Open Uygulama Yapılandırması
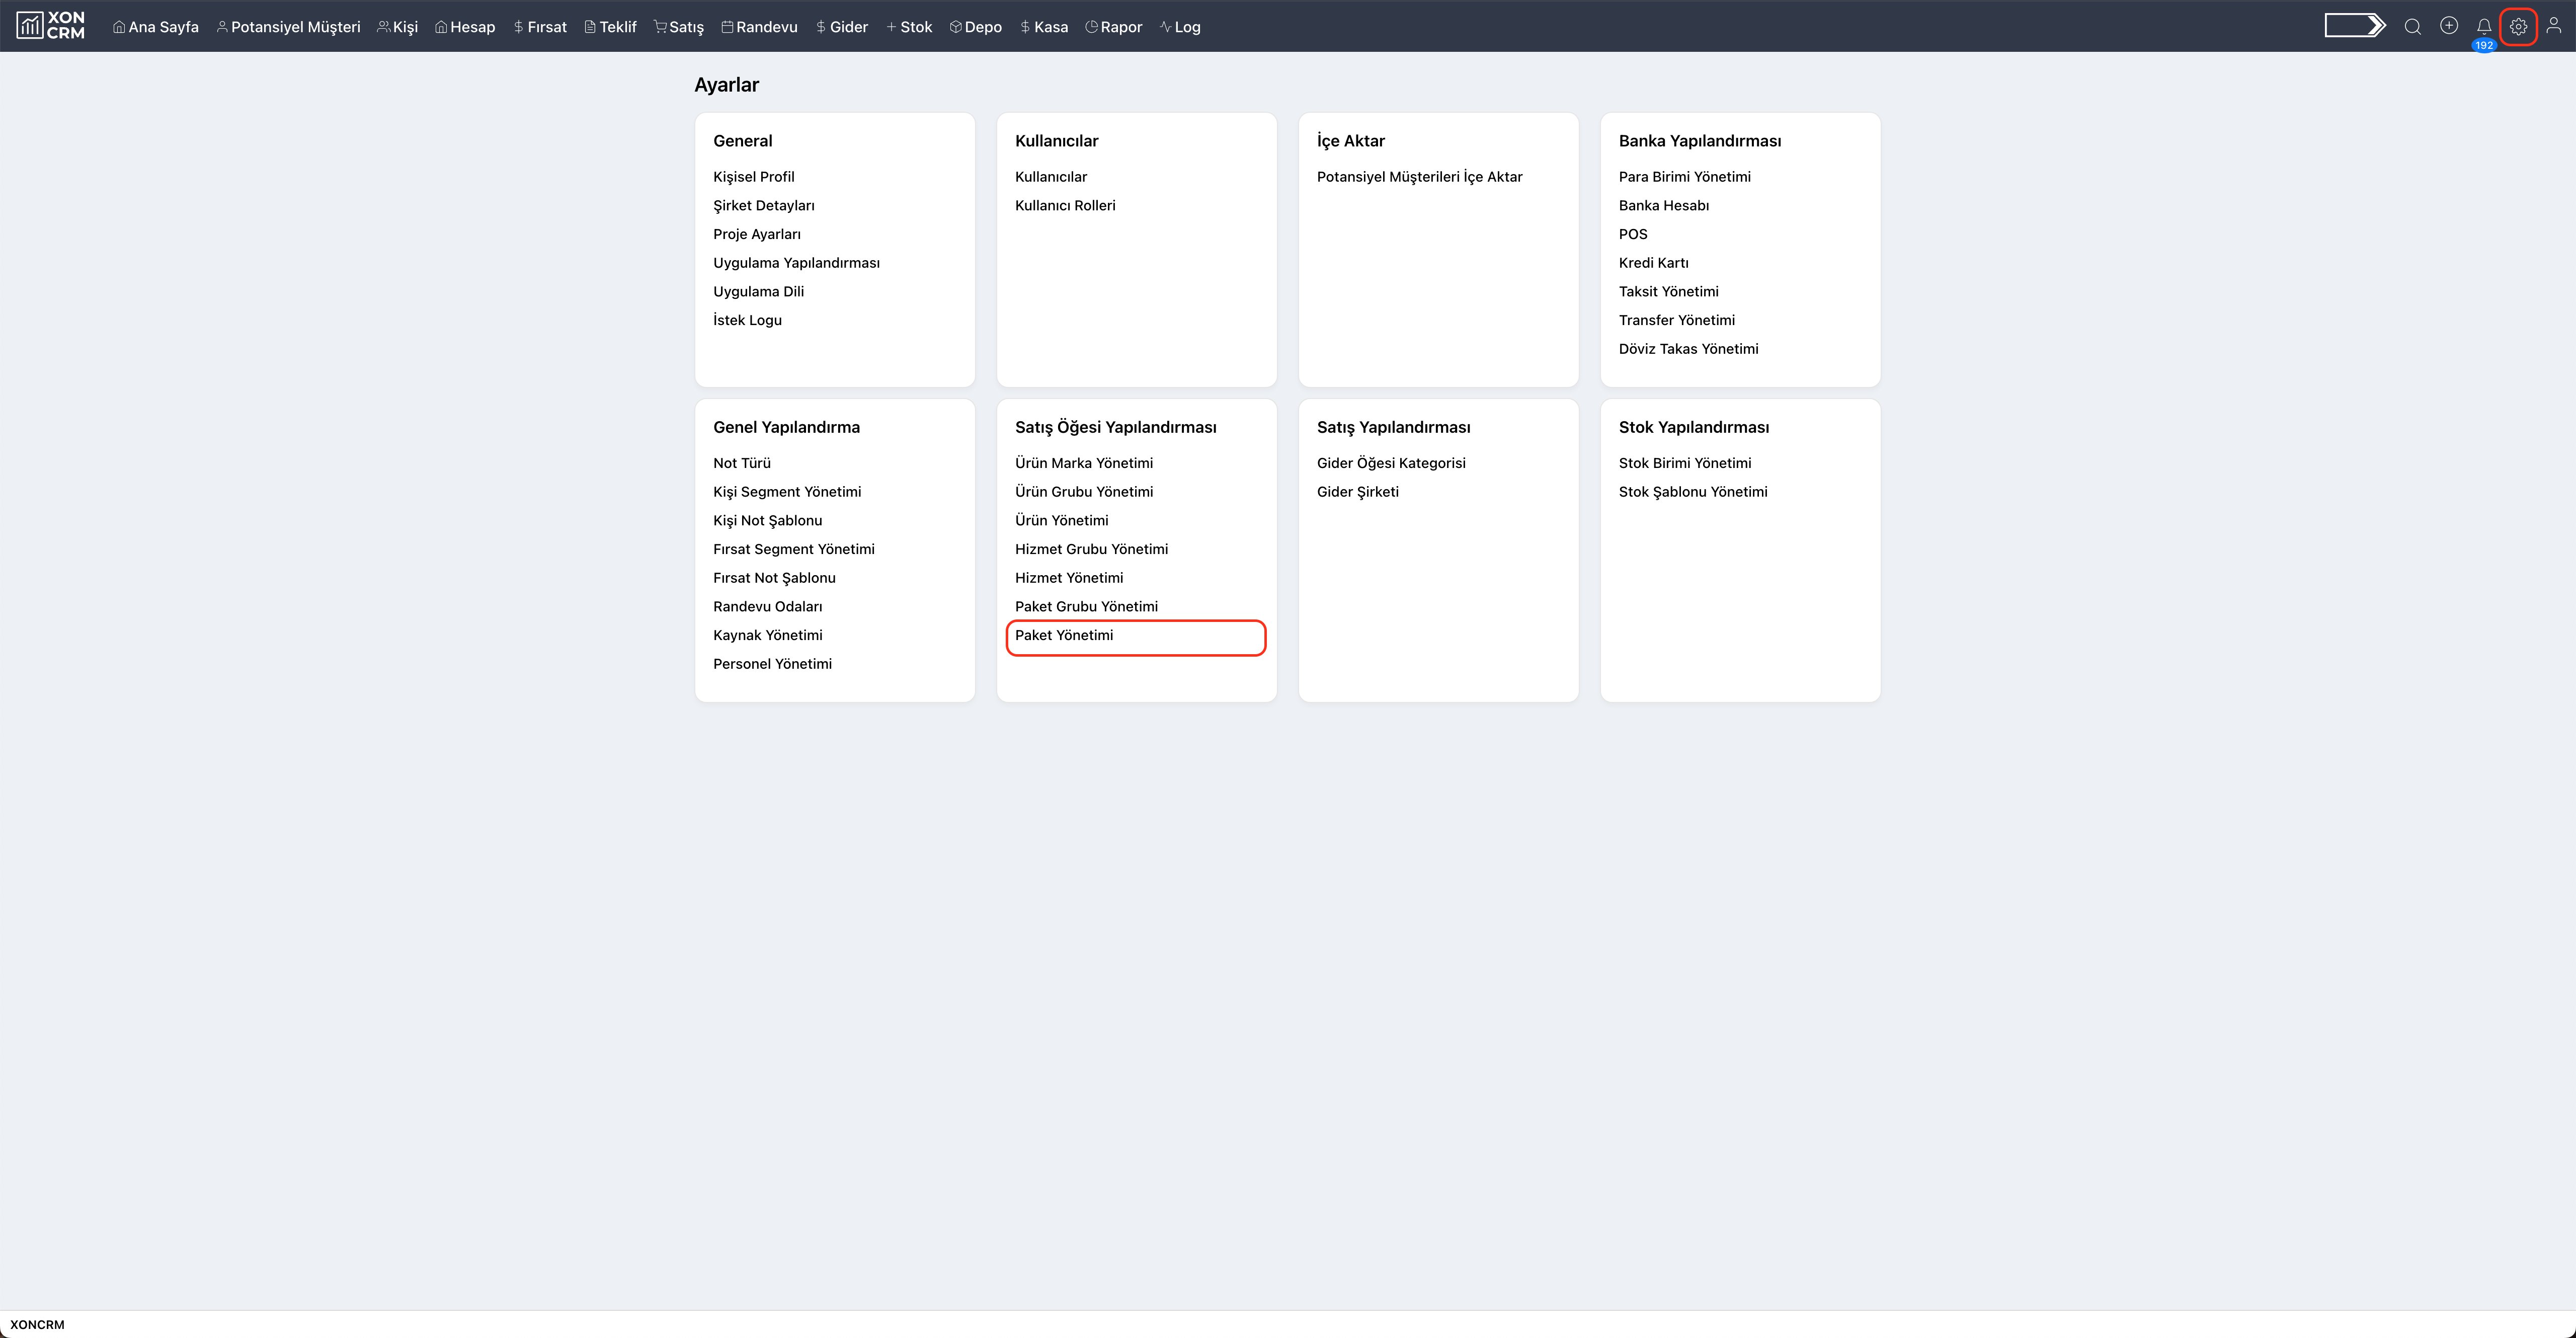 click(x=796, y=263)
